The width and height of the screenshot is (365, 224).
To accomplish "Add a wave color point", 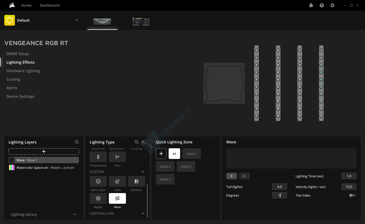I will [232, 176].
